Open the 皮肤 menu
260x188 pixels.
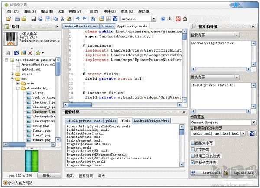click(110, 11)
